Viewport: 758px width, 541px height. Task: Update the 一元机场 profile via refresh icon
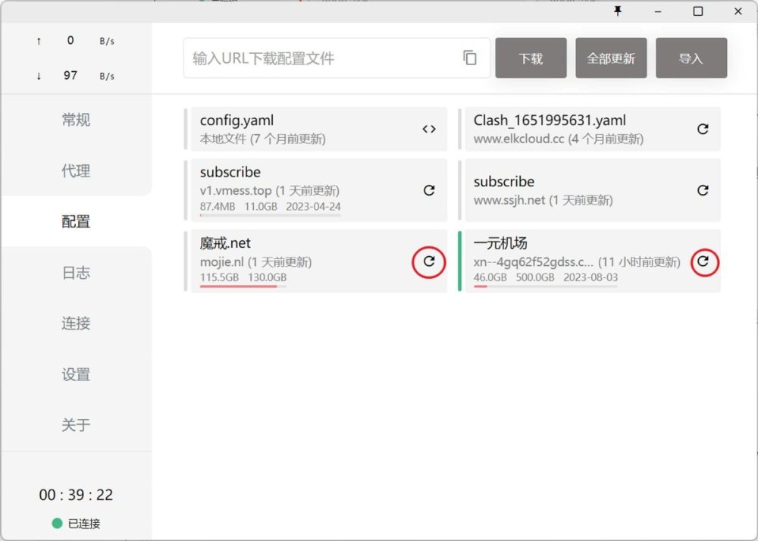tap(703, 261)
